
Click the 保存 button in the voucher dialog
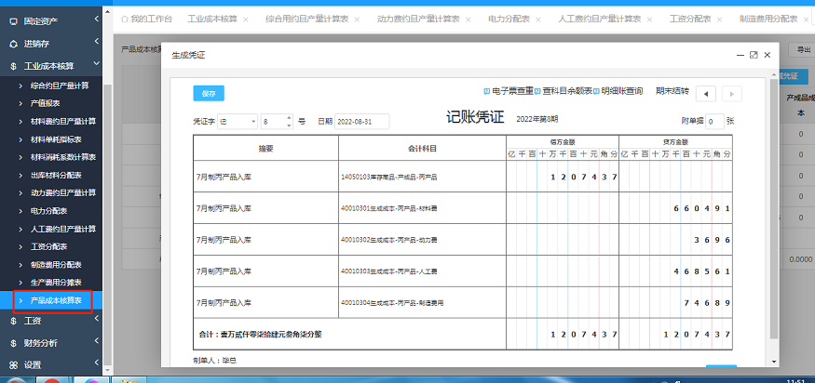(x=209, y=93)
